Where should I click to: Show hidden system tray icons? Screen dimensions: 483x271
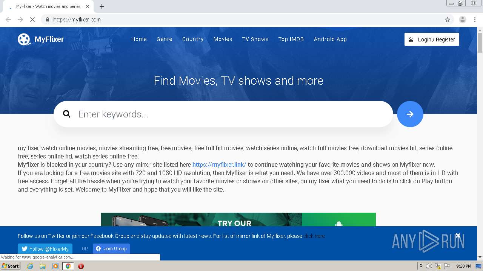click(x=421, y=266)
